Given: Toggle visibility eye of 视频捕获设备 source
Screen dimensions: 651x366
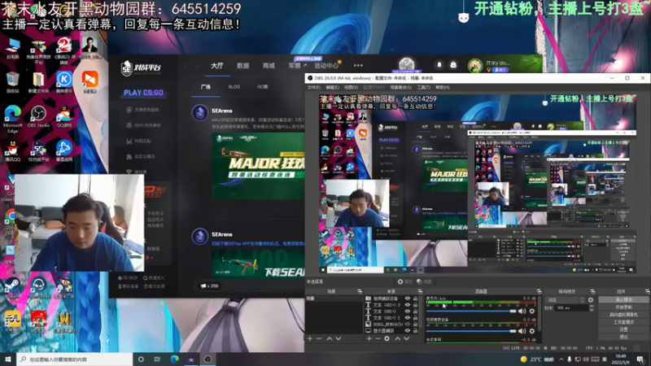Looking at the screenshot, I should click(x=408, y=298).
